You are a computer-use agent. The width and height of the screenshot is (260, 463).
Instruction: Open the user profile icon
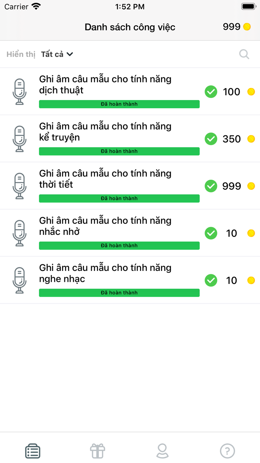click(x=162, y=450)
